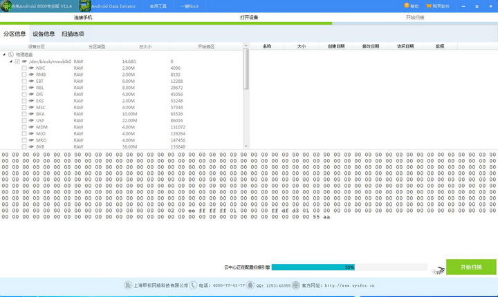Open the 扫描选项 tab
Image resolution: width=498 pixels, height=297 pixels.
point(73,34)
